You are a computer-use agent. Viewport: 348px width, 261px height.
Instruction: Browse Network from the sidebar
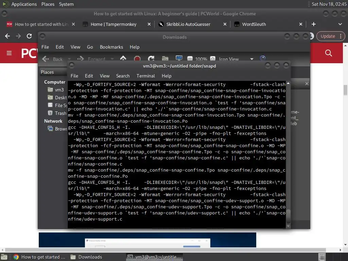[x=57, y=129]
